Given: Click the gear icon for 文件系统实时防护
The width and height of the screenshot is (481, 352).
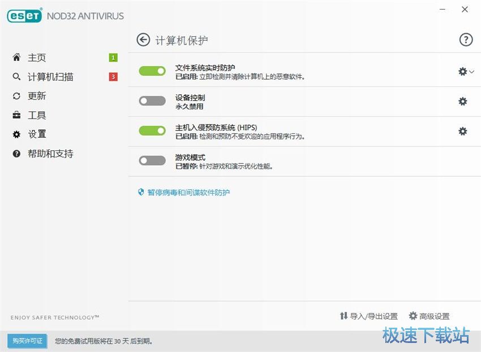Looking at the screenshot, I should (462, 71).
